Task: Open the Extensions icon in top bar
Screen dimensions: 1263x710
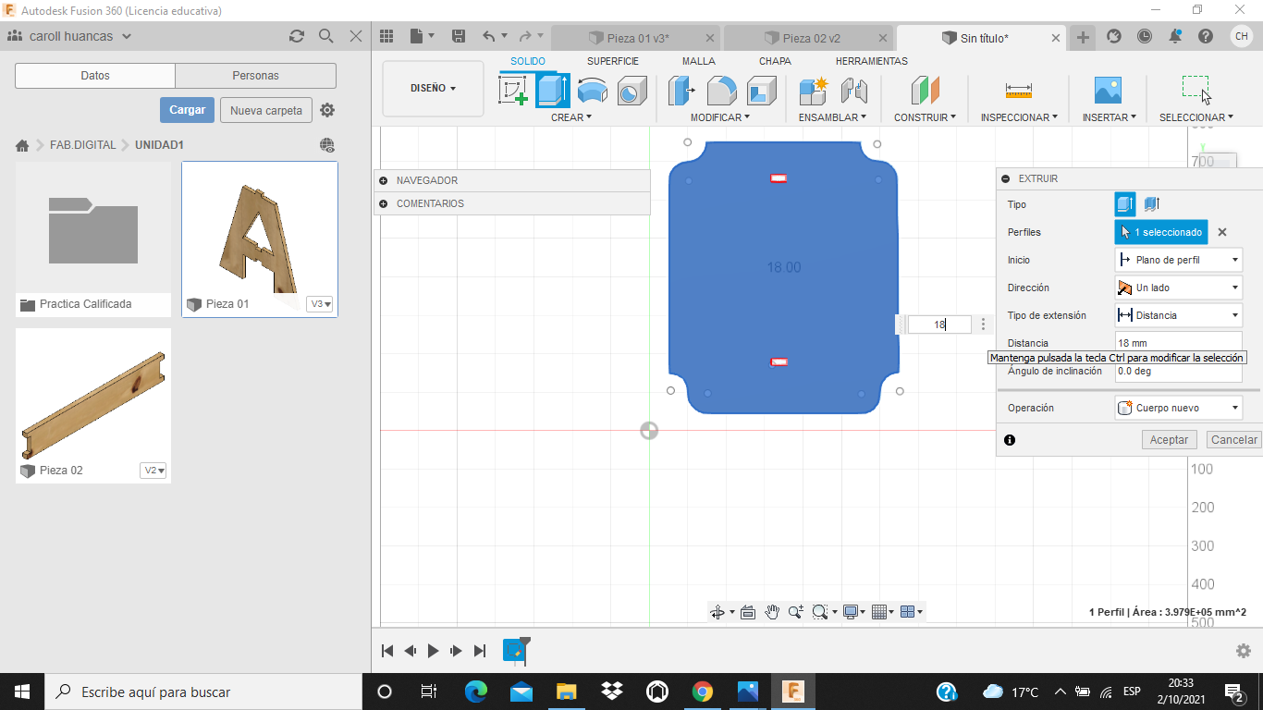Action: (1114, 36)
